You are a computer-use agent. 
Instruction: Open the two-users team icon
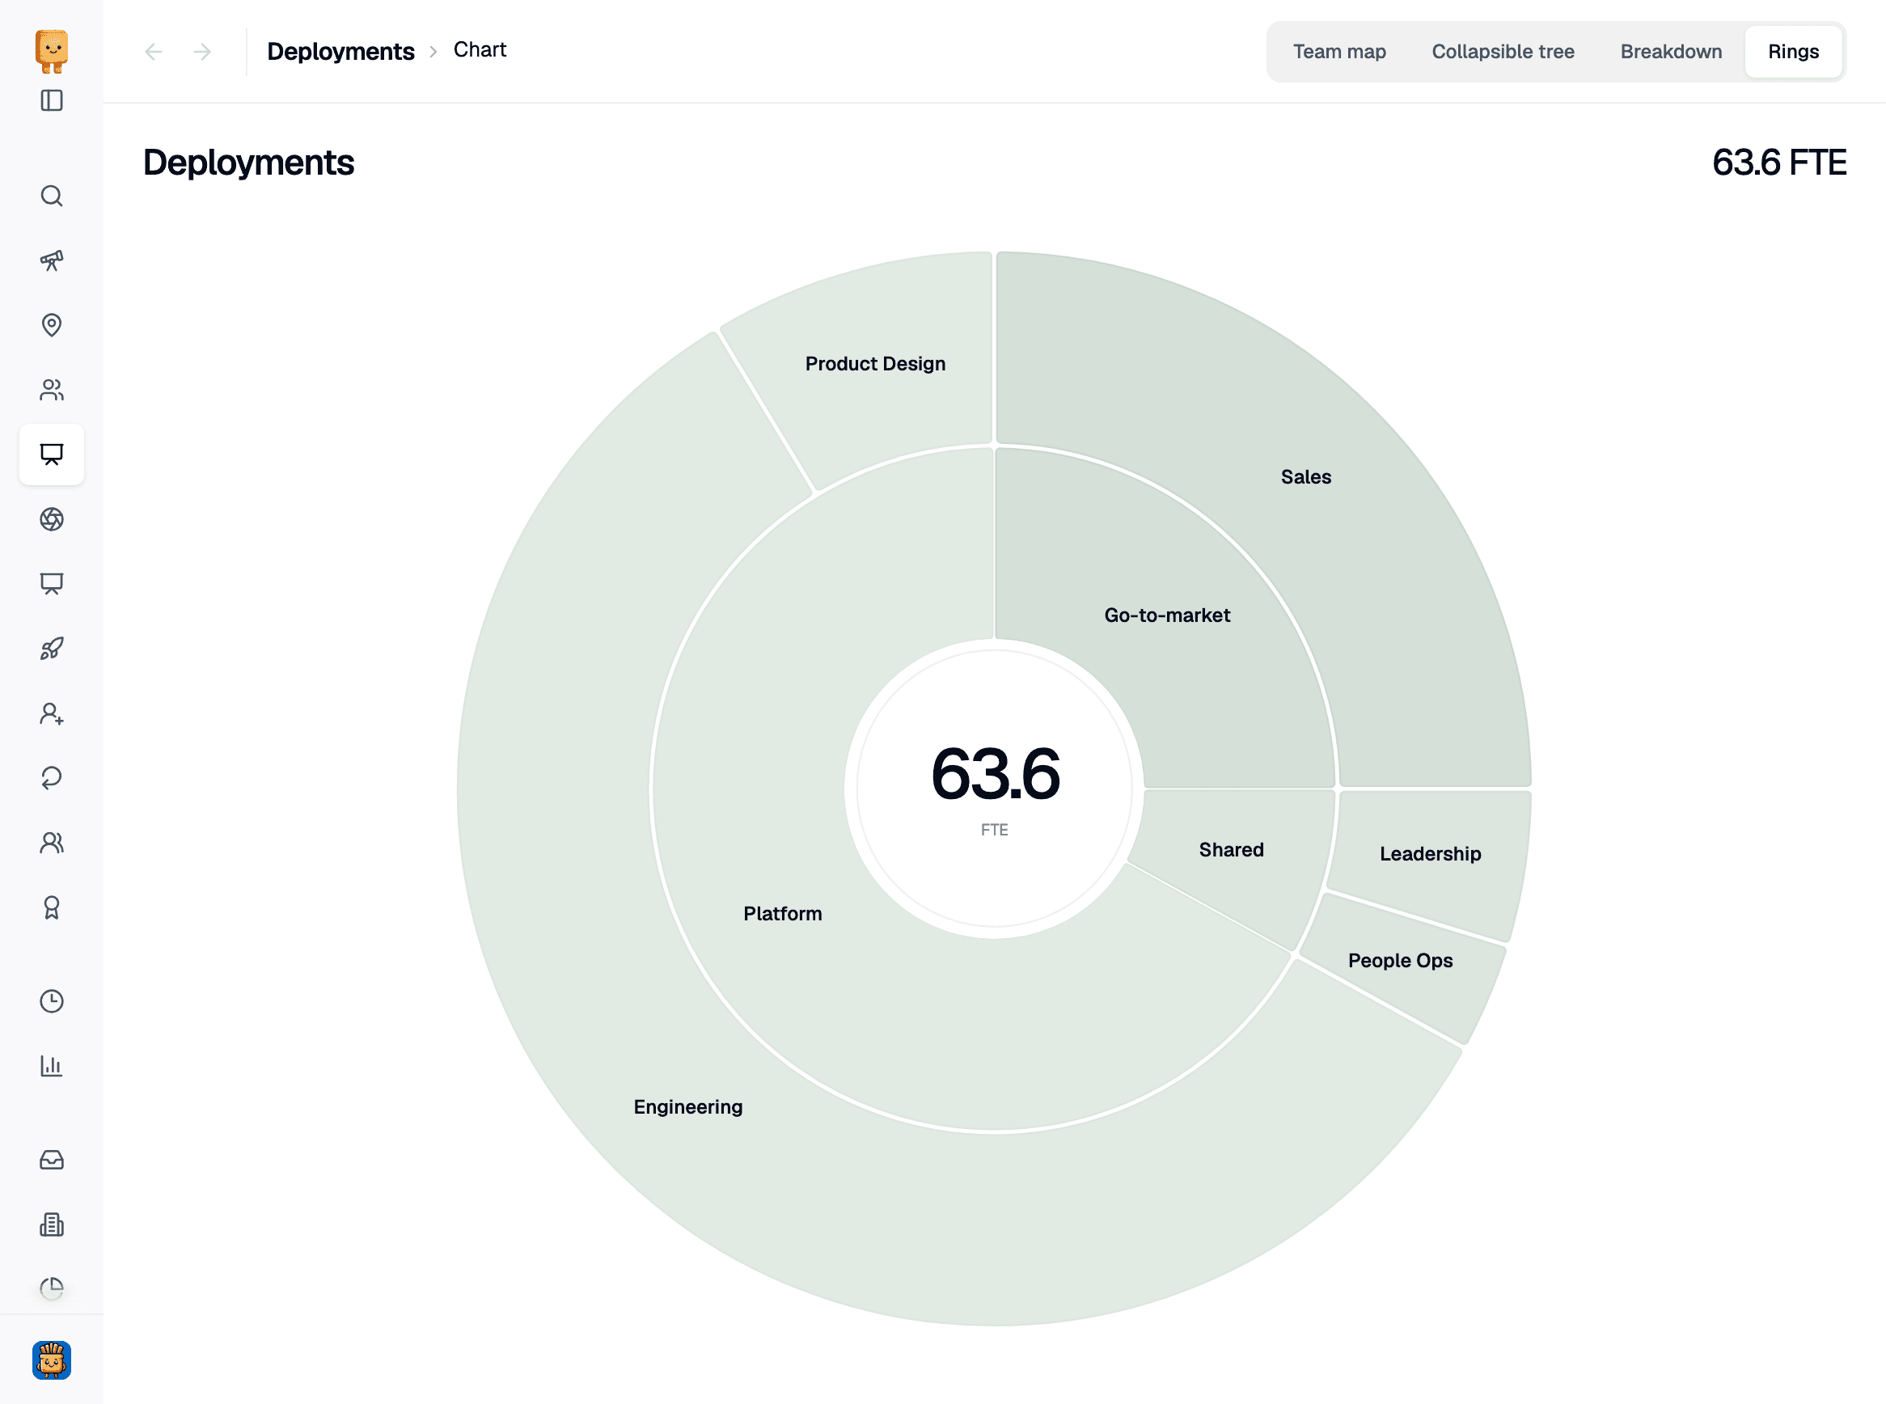[x=52, y=842]
